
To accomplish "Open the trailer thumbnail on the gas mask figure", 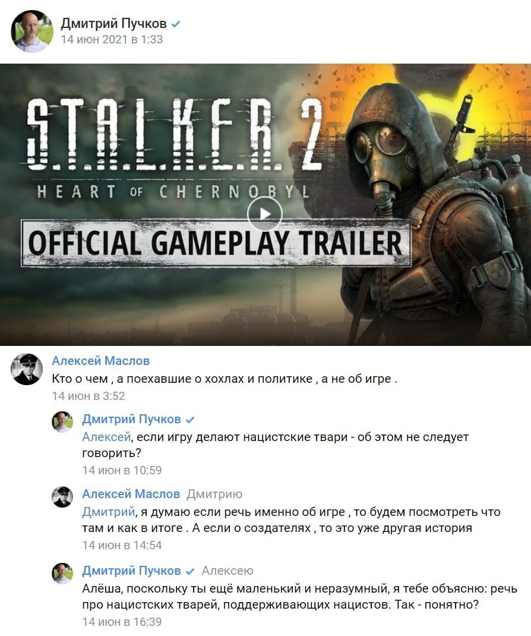I will pos(429,211).
